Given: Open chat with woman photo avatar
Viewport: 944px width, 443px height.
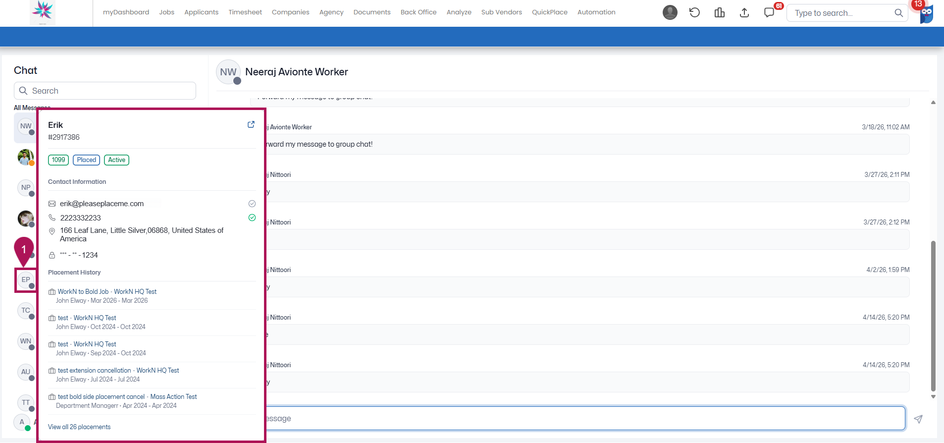Looking at the screenshot, I should click(26, 219).
